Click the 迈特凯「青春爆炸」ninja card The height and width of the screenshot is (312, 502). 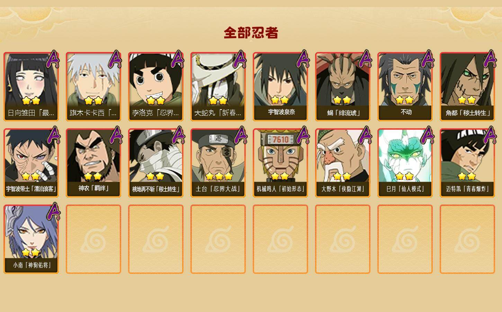coord(467,163)
